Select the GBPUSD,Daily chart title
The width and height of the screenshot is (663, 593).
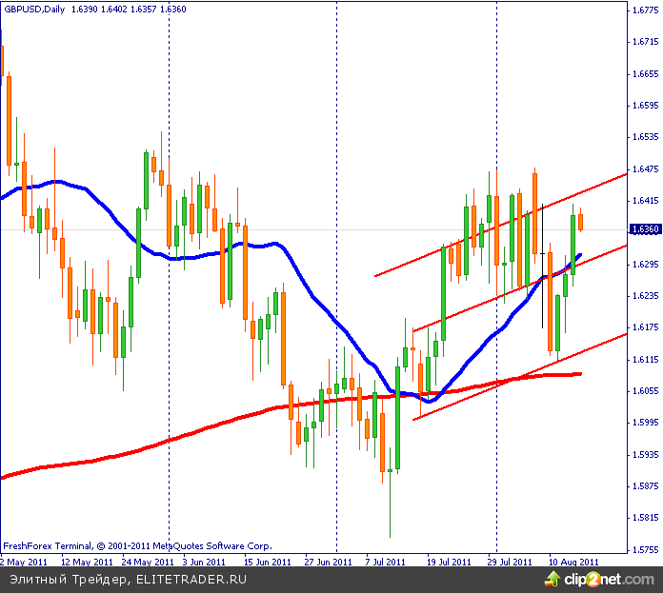pos(33,9)
